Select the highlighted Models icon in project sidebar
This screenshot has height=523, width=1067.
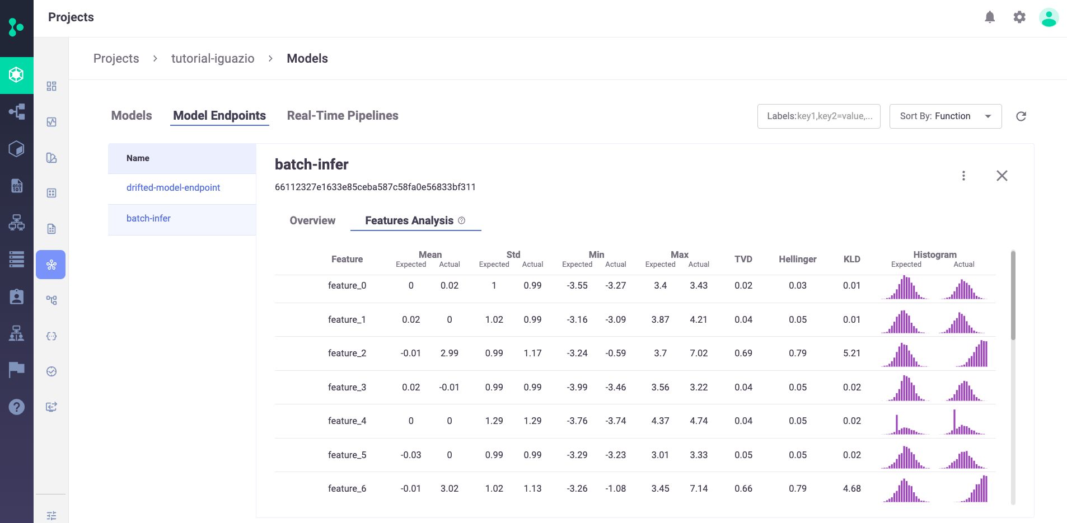click(51, 265)
